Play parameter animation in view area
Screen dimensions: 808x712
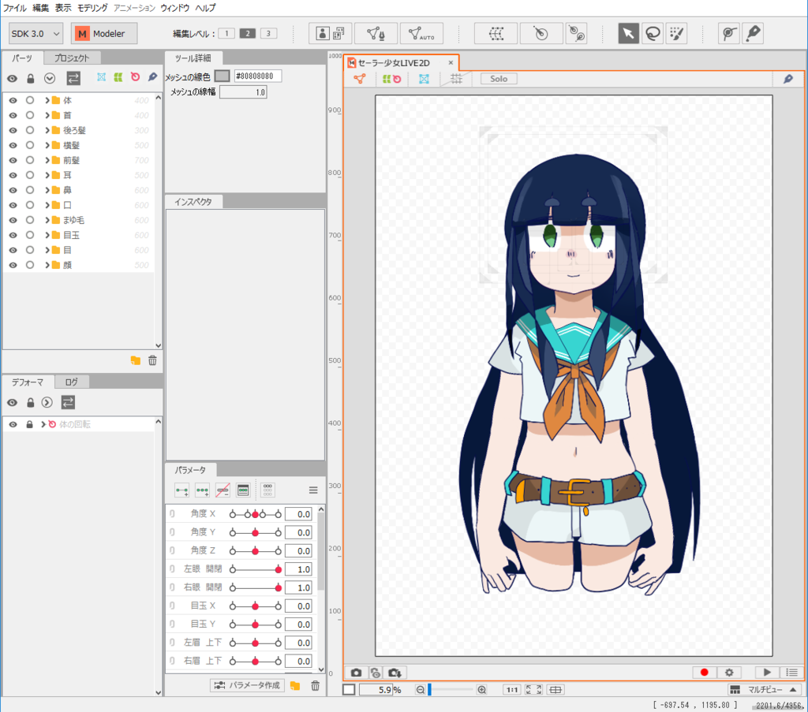click(767, 673)
